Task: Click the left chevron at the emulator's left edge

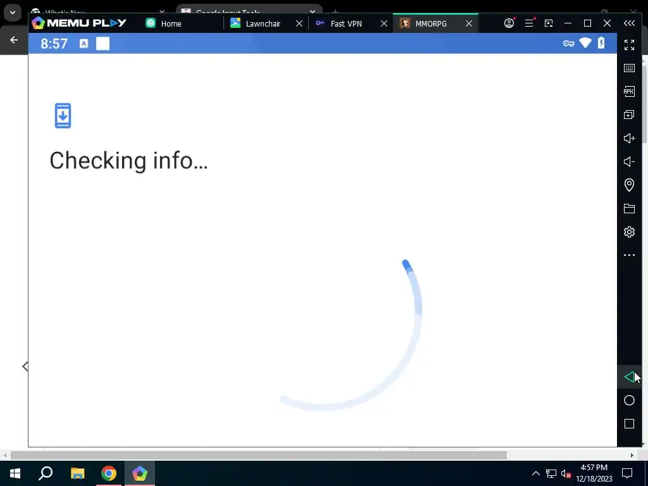Action: coord(25,366)
